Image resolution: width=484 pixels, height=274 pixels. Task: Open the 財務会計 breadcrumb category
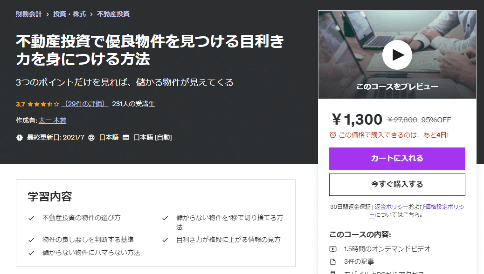click(x=29, y=14)
